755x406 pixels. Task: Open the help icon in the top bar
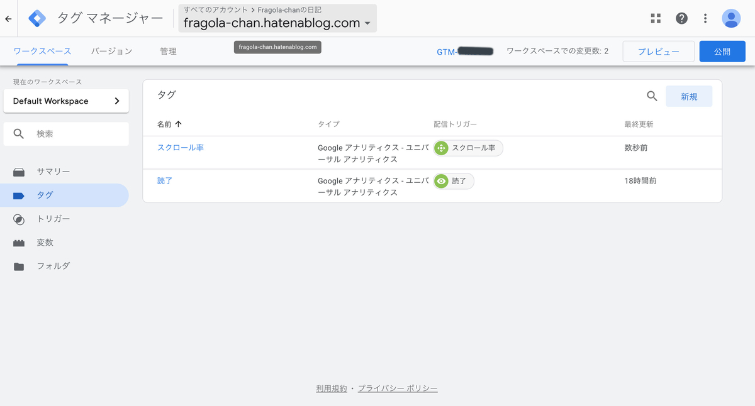[x=681, y=18]
